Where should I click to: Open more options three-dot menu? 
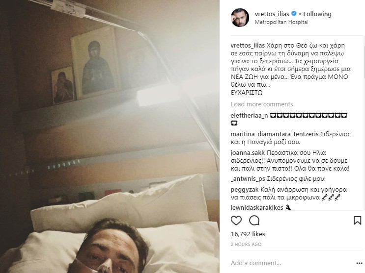[x=360, y=263]
